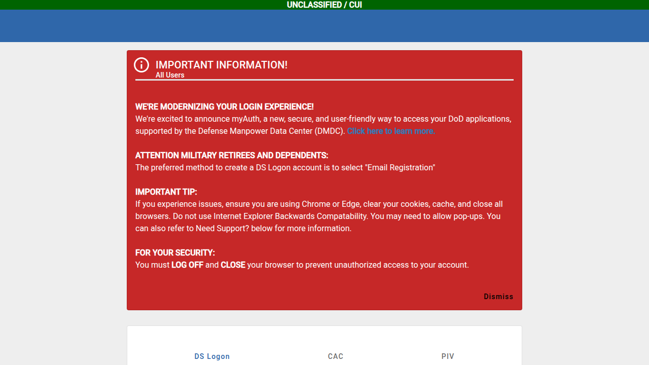
Task: Switch to the DS Logon tab
Action: [212, 356]
